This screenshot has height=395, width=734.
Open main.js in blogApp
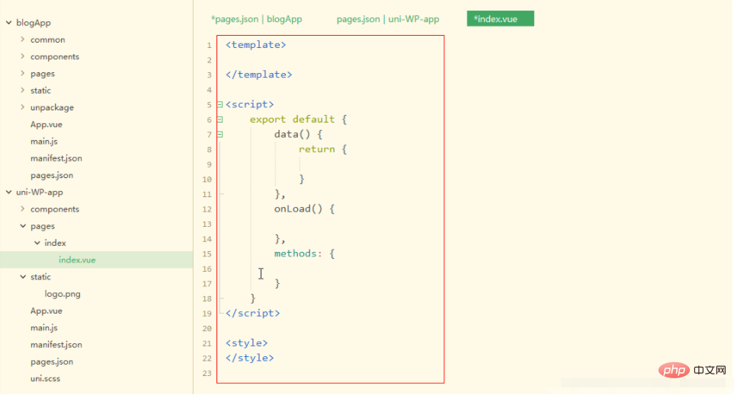click(44, 141)
